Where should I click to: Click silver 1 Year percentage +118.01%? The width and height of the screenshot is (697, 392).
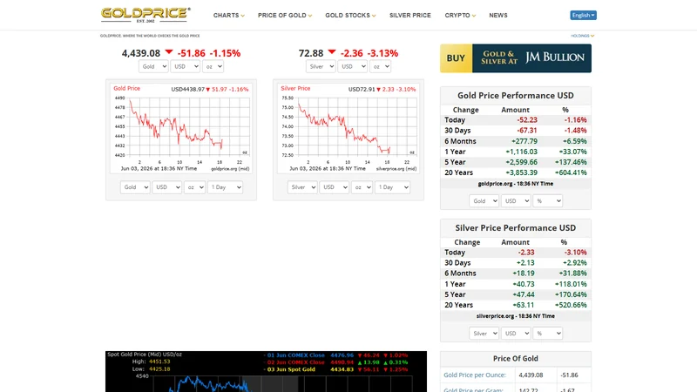[571, 284]
